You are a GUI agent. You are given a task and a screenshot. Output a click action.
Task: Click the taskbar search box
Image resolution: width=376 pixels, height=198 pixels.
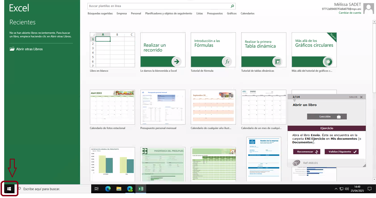[x=53, y=189]
